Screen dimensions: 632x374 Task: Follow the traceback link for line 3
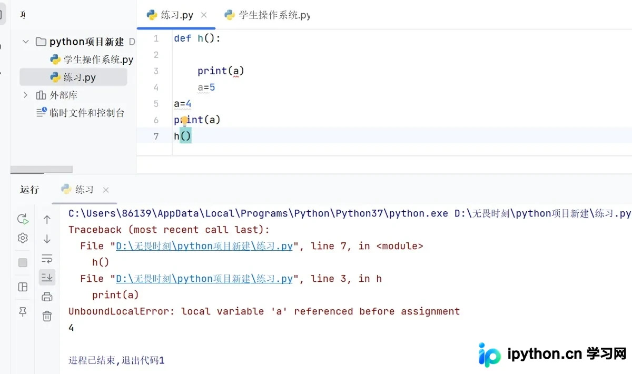point(204,279)
